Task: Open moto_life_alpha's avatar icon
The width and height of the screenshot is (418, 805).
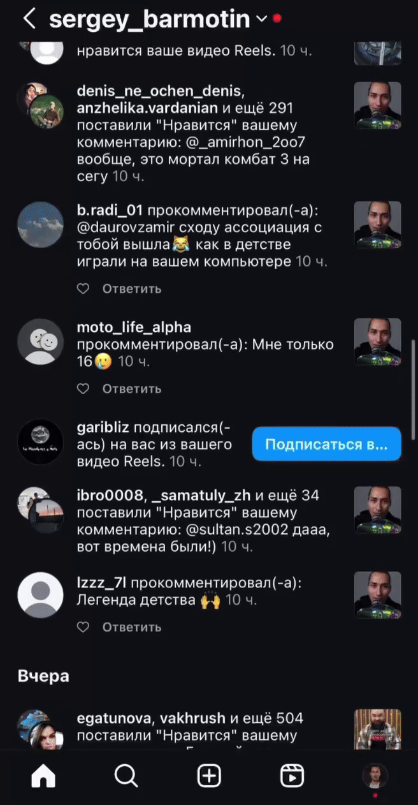Action: click(40, 342)
